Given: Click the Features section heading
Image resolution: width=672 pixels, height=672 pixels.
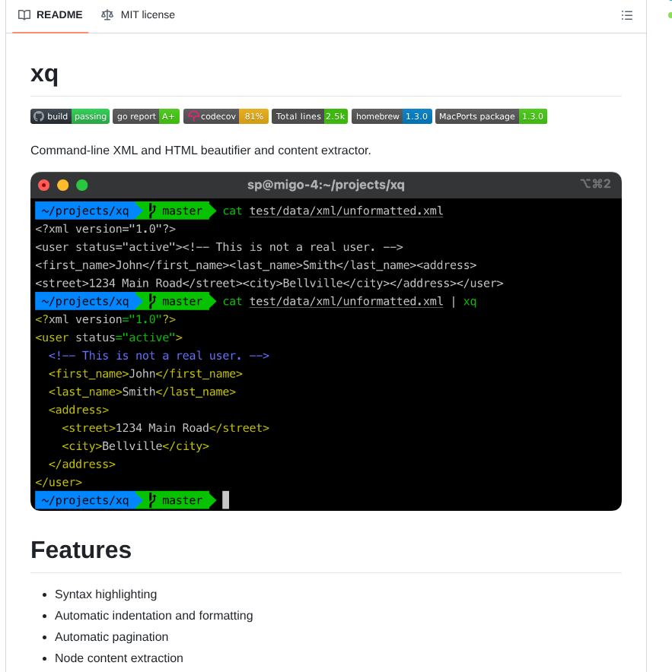Looking at the screenshot, I should click(81, 550).
